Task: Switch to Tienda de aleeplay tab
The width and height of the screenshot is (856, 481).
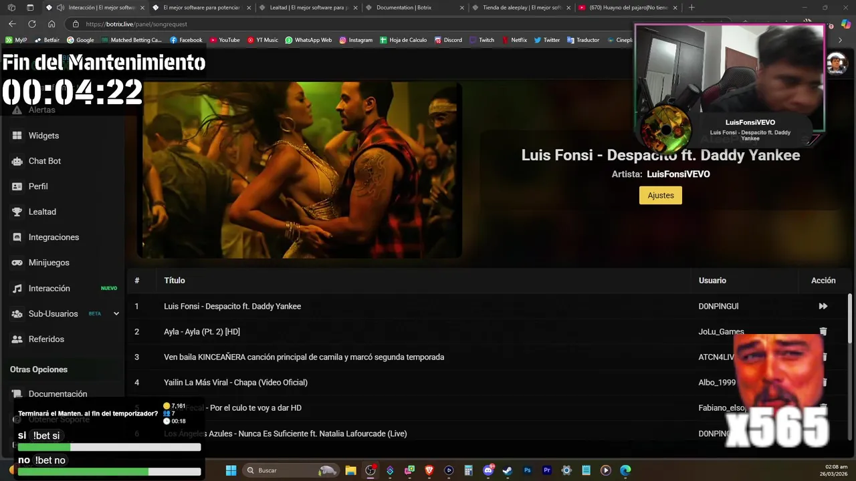Action: coord(522,7)
